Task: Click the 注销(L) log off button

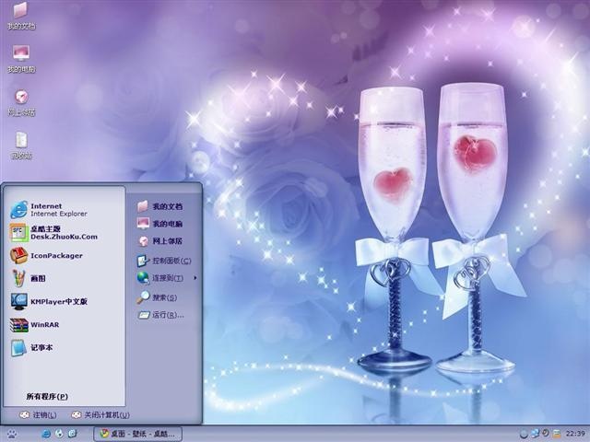Action: (x=38, y=415)
